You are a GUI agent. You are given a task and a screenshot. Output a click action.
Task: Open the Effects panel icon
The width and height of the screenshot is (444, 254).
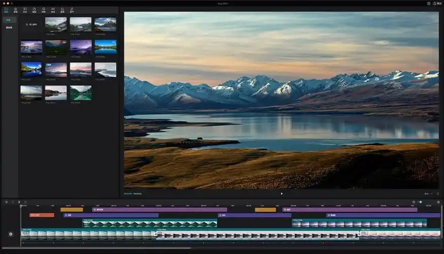[44, 10]
